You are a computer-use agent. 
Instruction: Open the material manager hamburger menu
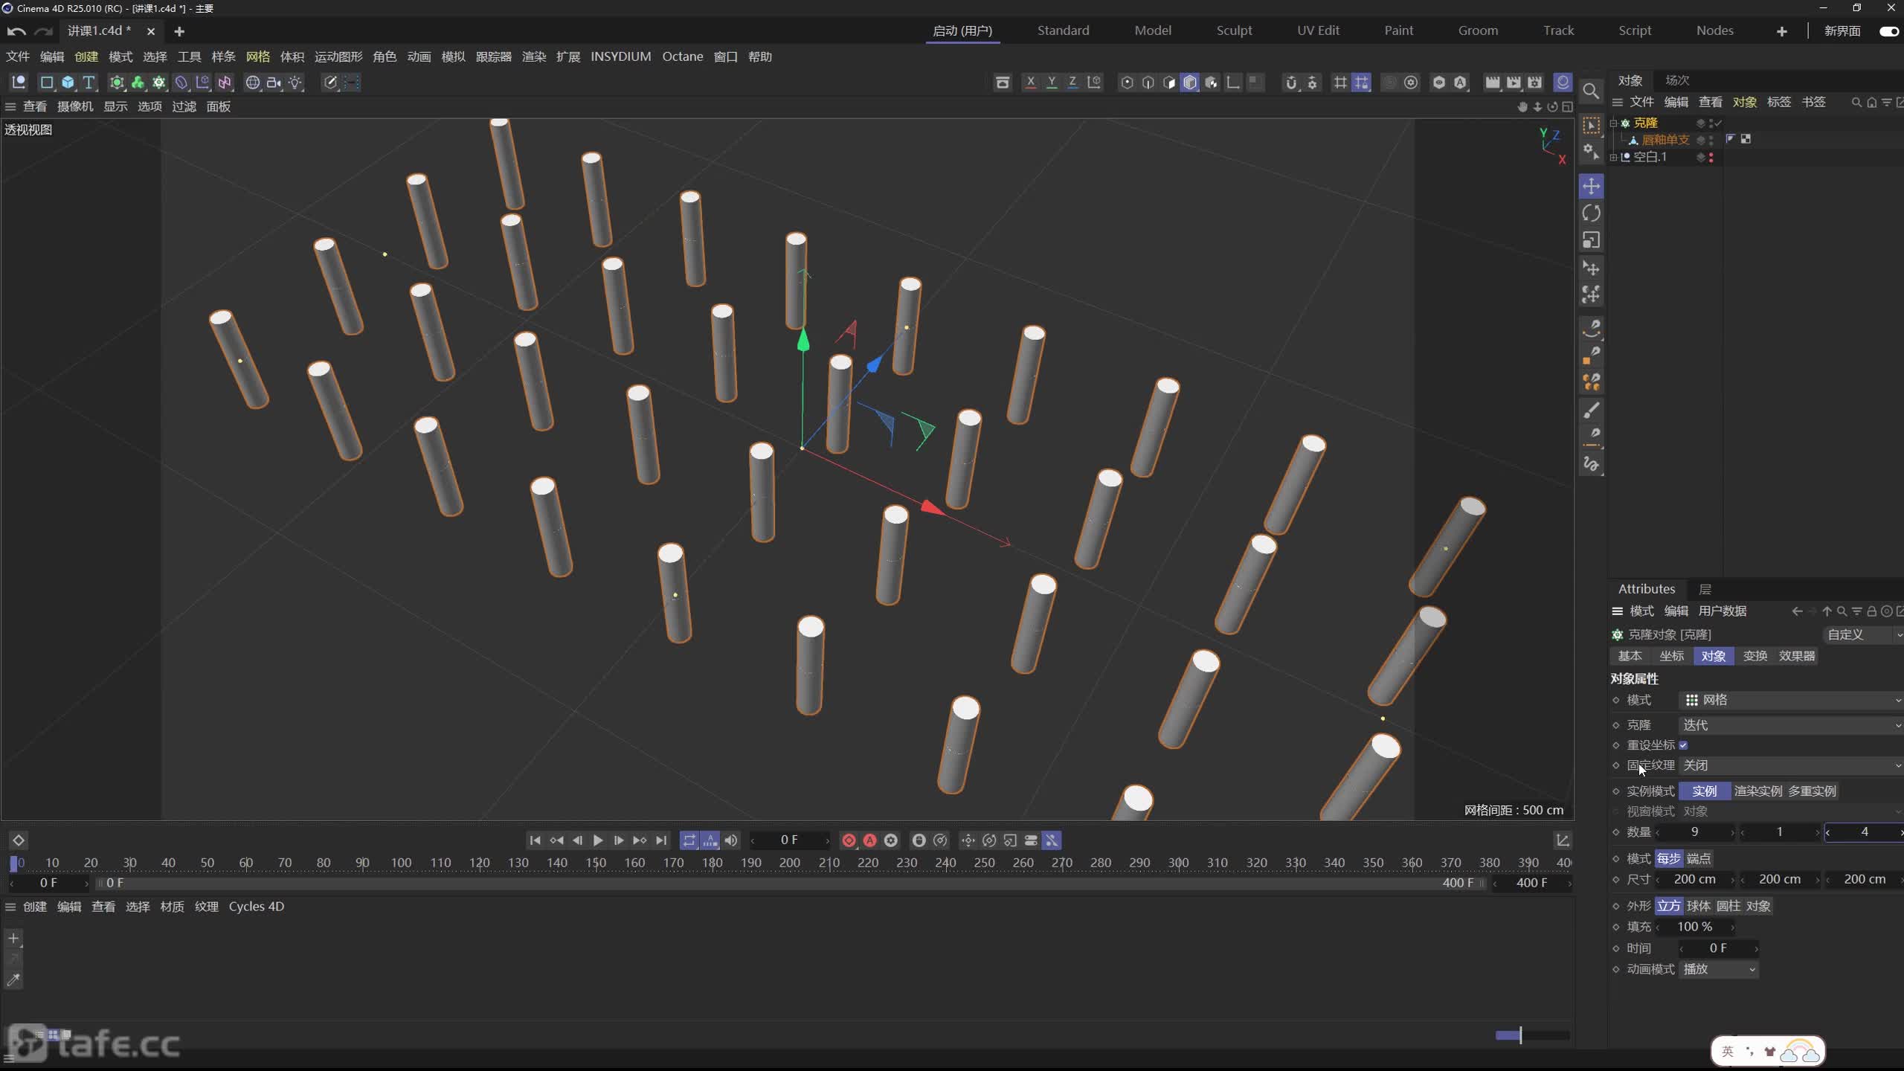pos(10,907)
